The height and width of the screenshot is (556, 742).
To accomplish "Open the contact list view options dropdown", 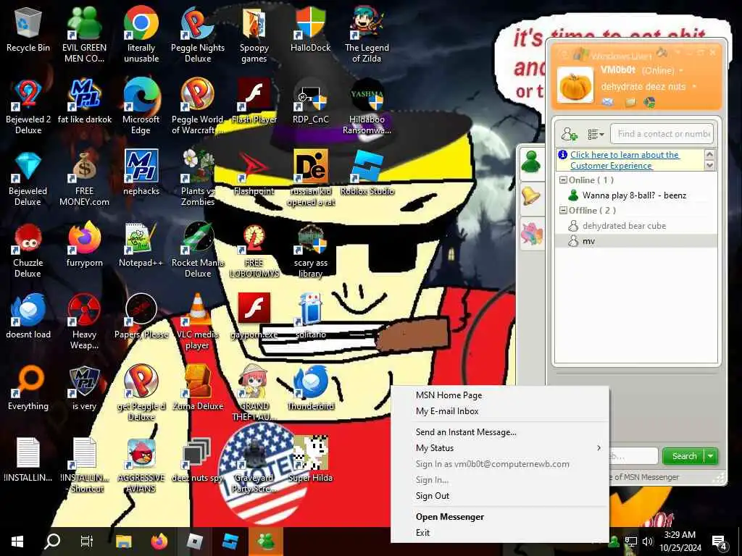I will coord(596,134).
